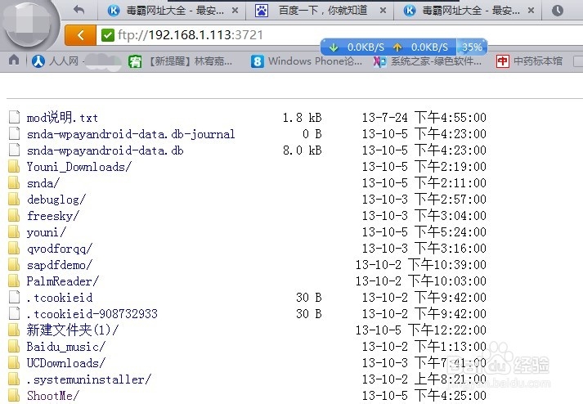583x404 pixels.
Task: Click folder icon beside PalmReader/
Action: coord(14,281)
